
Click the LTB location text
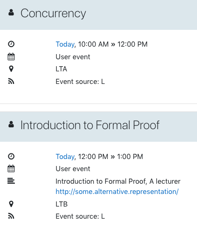tap(61, 204)
